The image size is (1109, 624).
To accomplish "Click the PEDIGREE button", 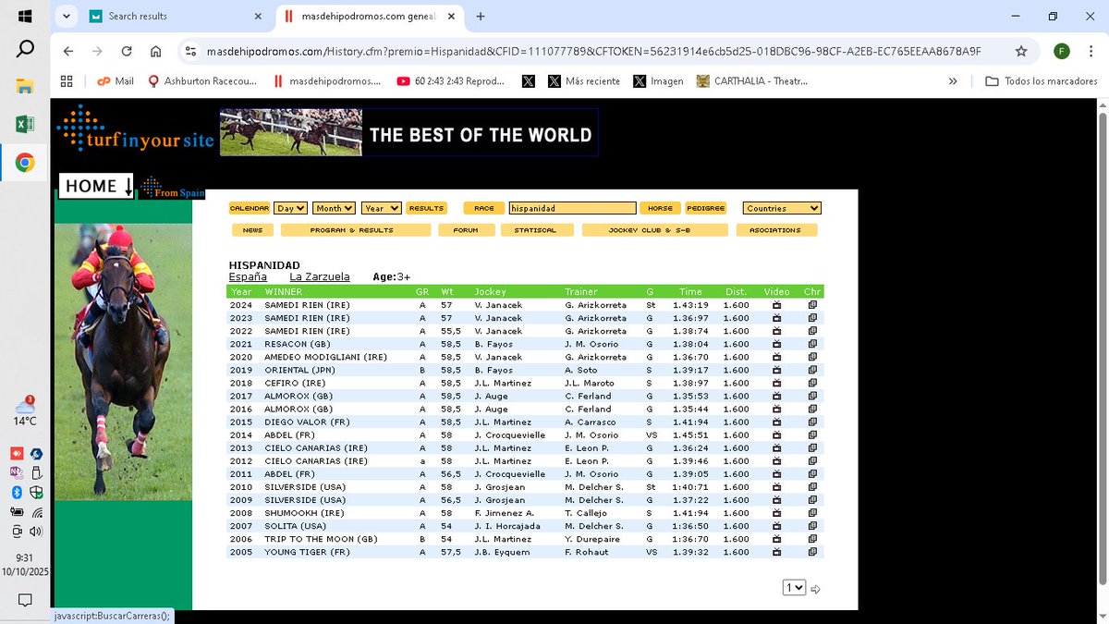I will click(705, 208).
